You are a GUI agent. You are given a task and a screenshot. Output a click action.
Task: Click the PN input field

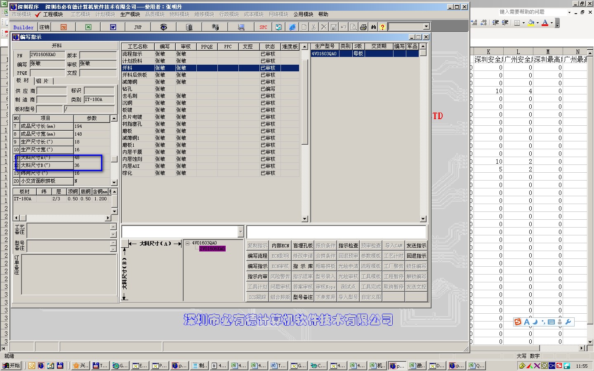click(47, 55)
